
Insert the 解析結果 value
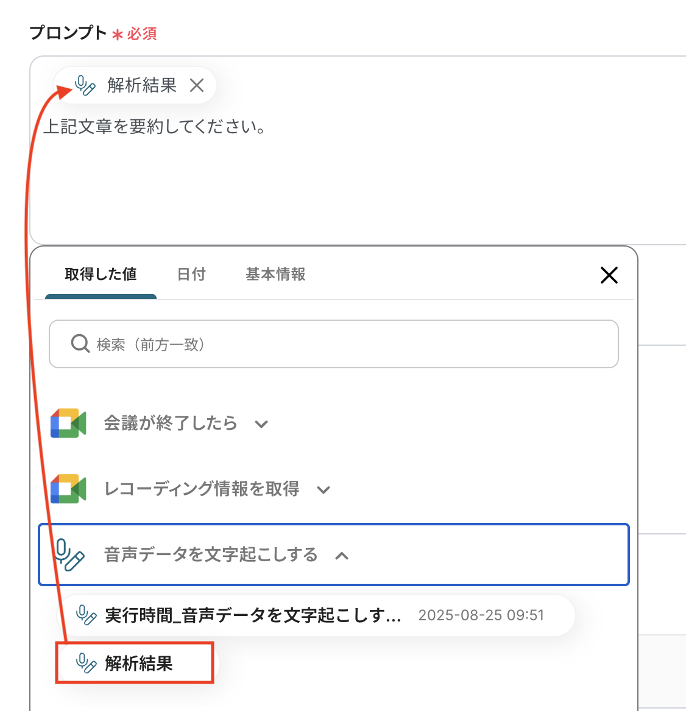click(135, 663)
